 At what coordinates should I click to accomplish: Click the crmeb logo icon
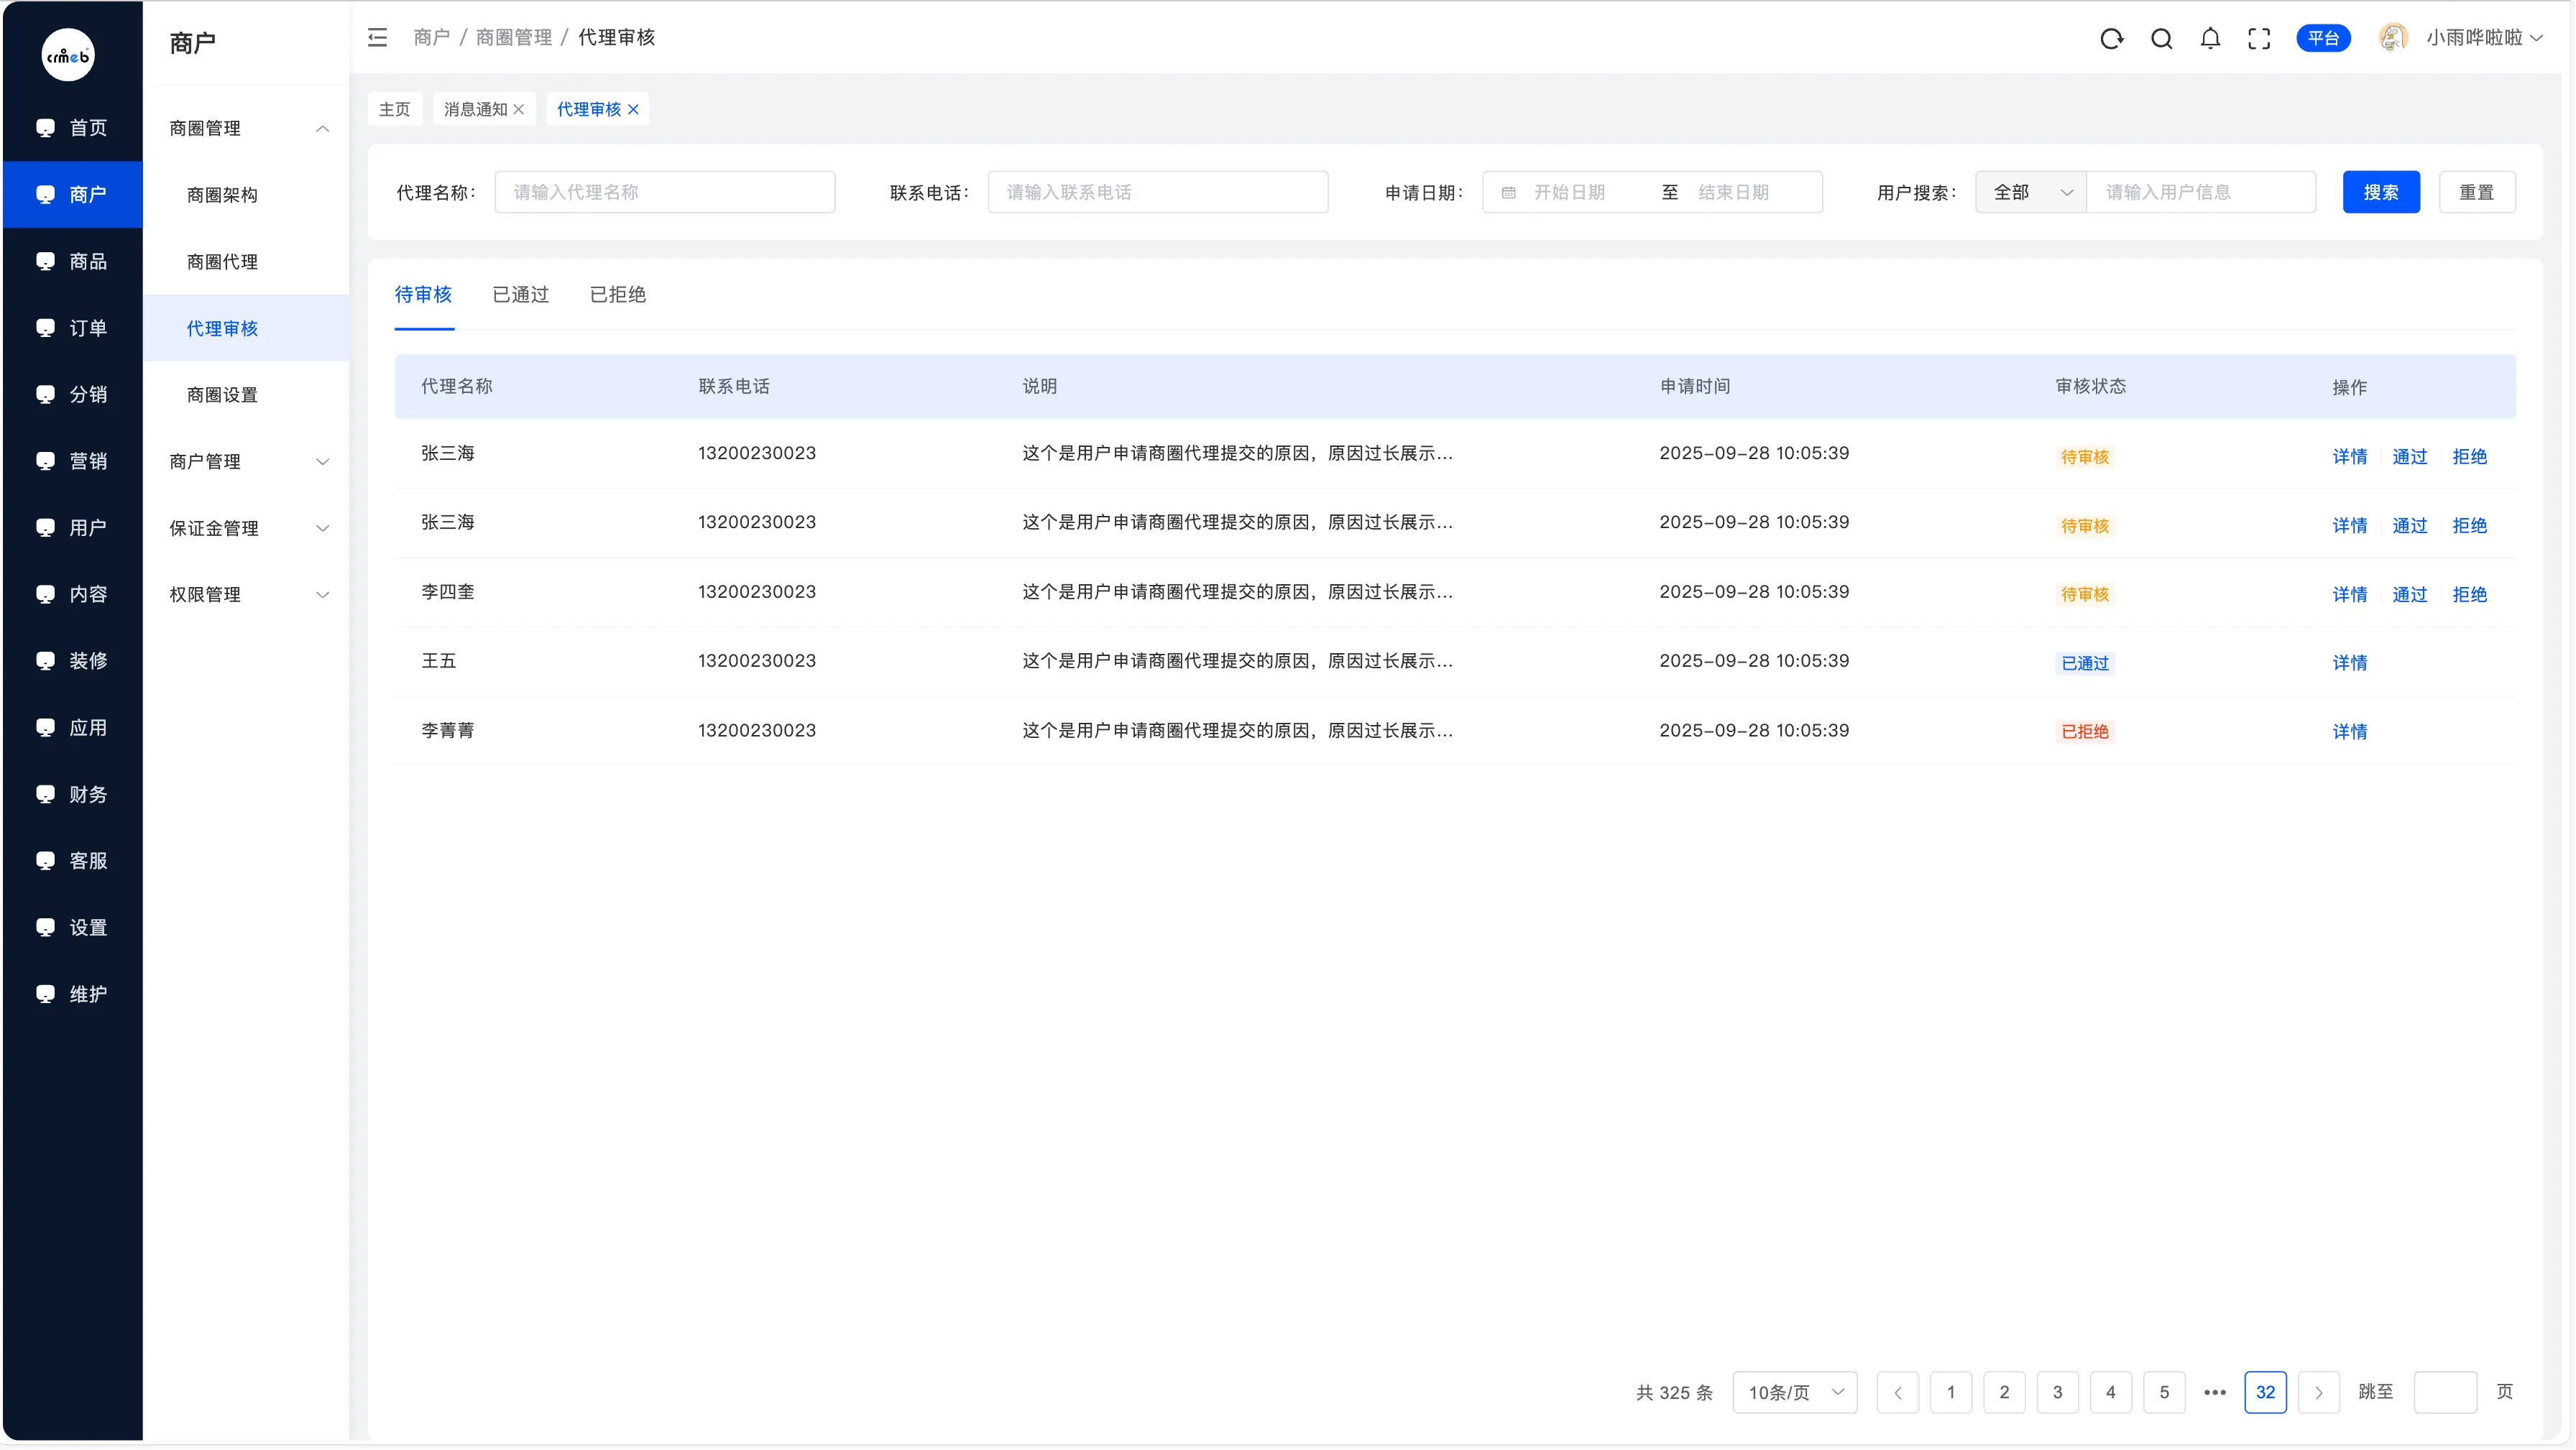pos(68,56)
